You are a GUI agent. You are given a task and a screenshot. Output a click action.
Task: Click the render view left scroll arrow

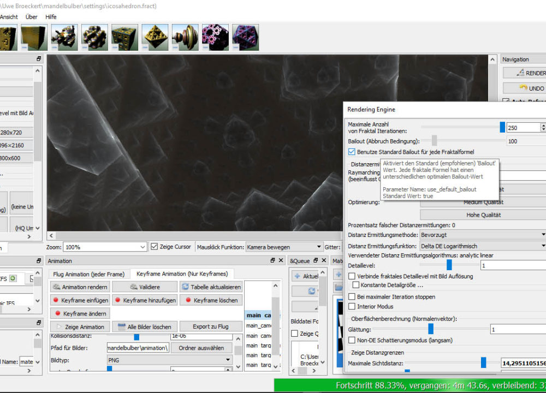(51, 235)
